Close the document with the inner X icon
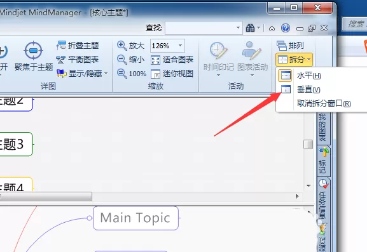The image size is (367, 252). (324, 28)
